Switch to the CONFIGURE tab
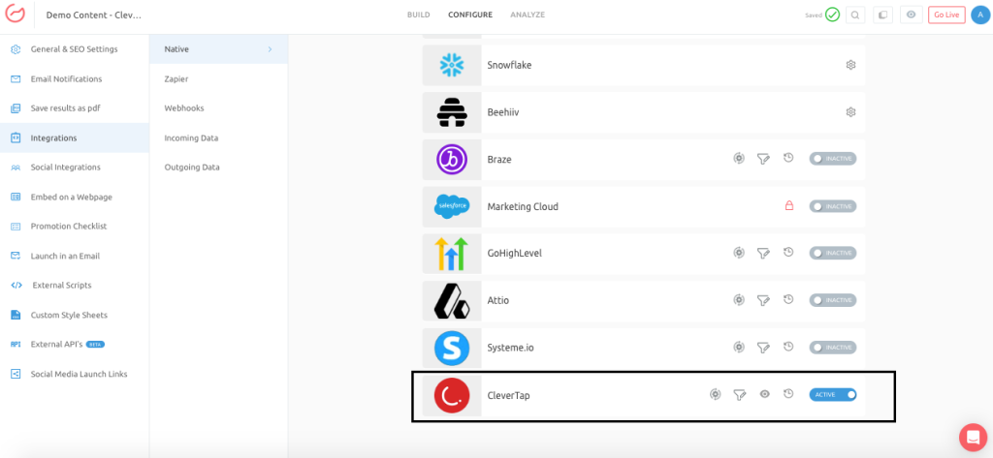This screenshot has width=993, height=458. 470,15
